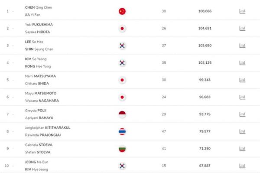This screenshot has height=173, width=260.
Task: Click the Bulgaria flag in rank 9 row
Action: click(122, 149)
